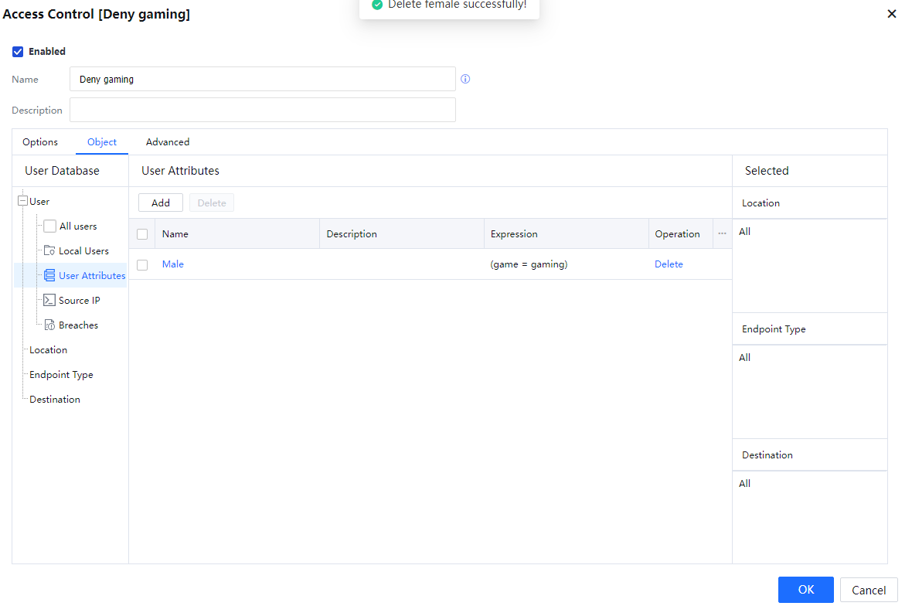Uncheck the Enabled checkbox
The width and height of the screenshot is (912, 606).
18,52
